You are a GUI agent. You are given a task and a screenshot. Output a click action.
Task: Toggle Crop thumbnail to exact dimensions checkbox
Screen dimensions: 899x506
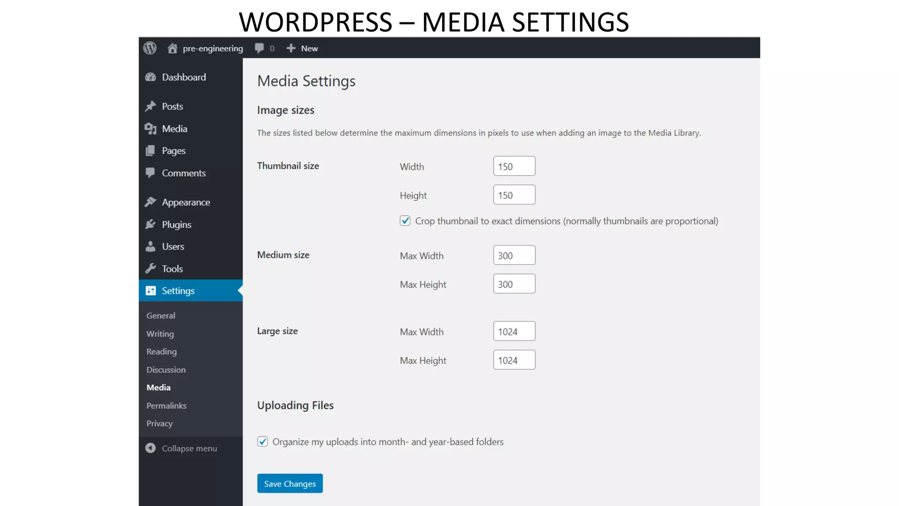(405, 220)
